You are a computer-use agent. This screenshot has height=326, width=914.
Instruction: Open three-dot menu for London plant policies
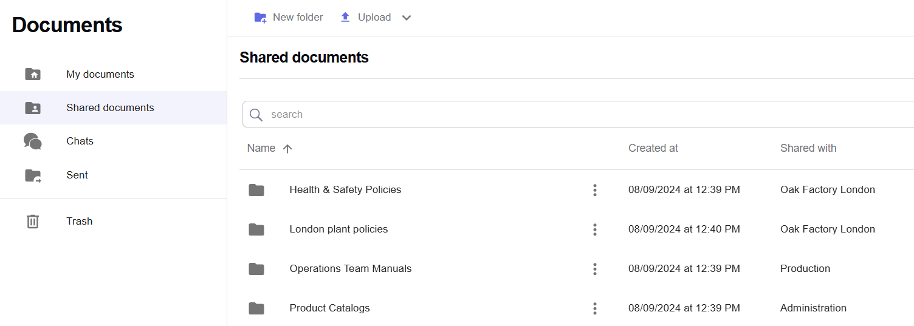tap(594, 229)
